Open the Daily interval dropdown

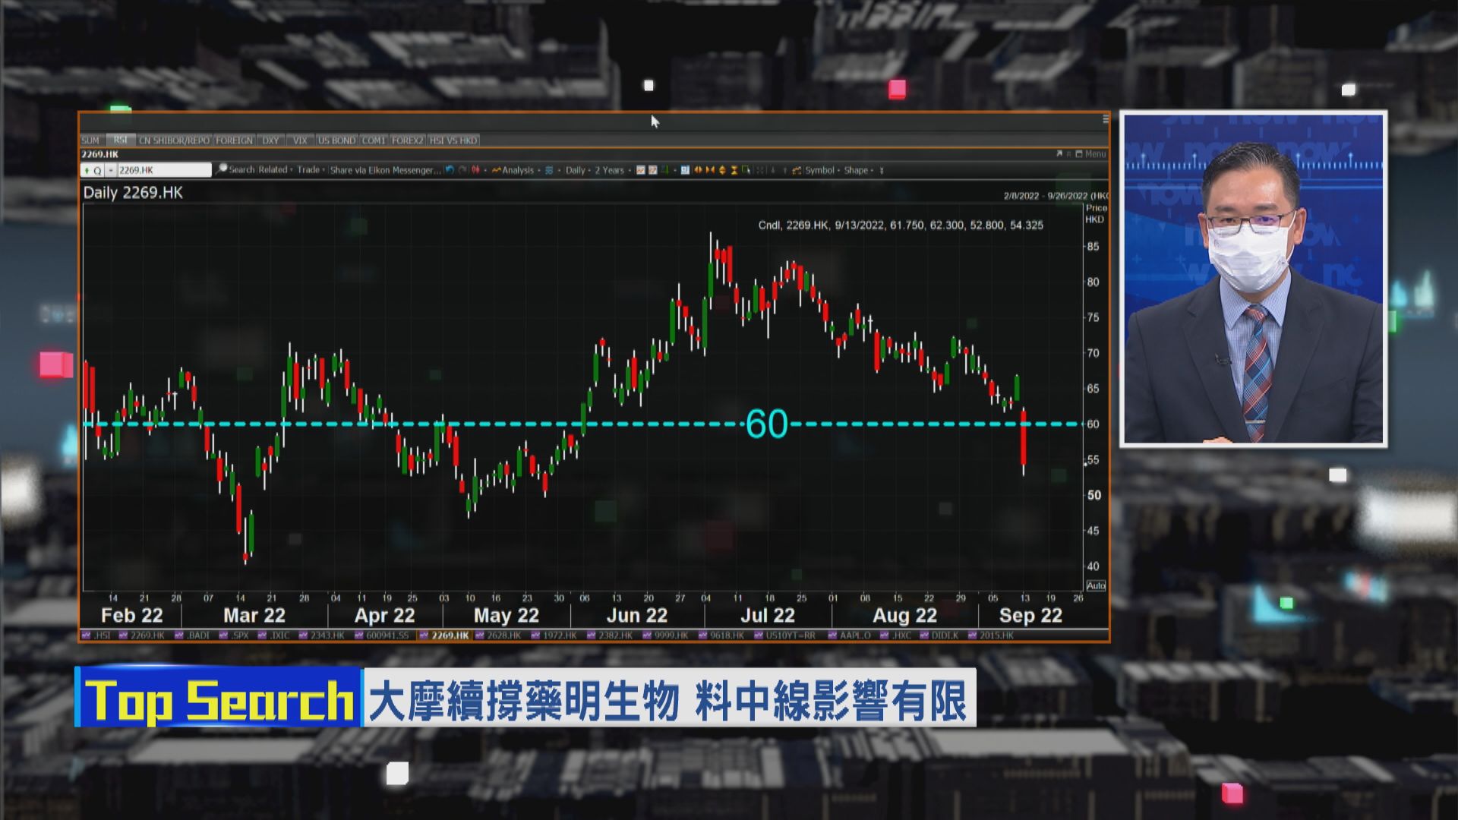click(x=576, y=170)
